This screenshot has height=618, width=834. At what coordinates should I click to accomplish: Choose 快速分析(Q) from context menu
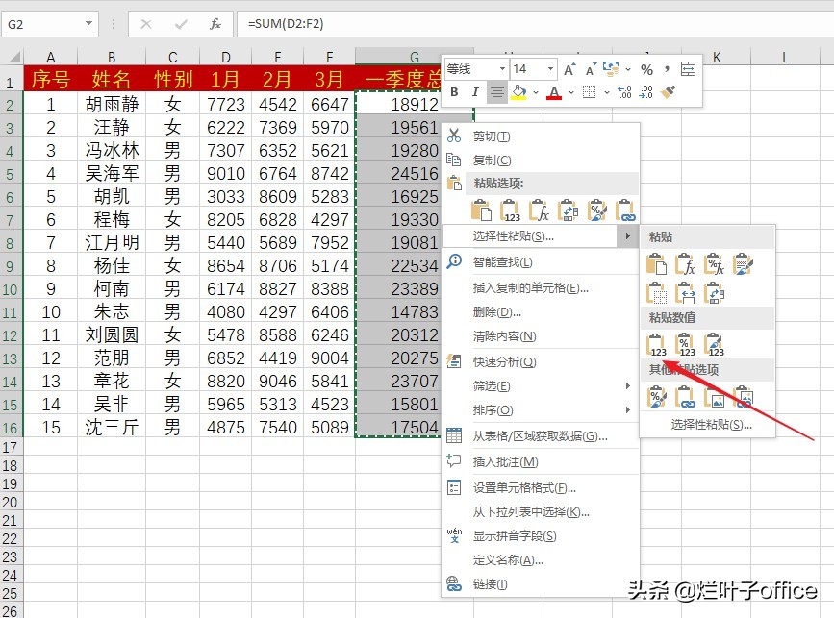pyautogui.click(x=541, y=362)
